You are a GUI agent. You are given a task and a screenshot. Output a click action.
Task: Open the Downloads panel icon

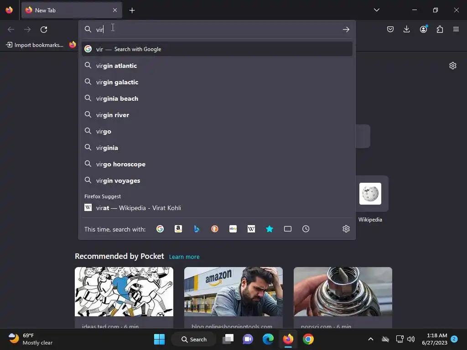[x=406, y=29]
